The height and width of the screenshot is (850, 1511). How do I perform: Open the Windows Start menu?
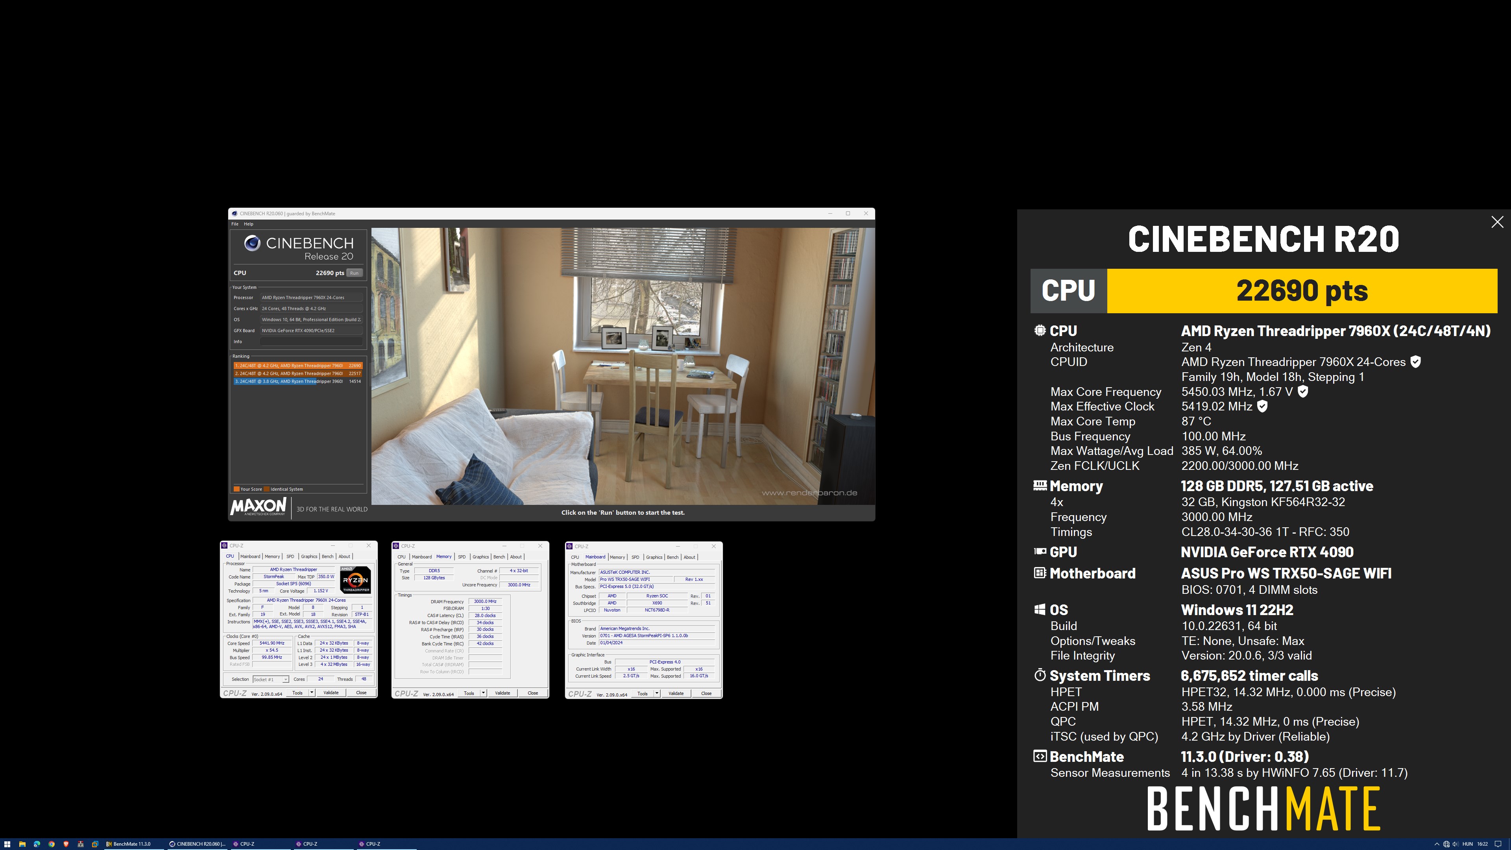7,844
